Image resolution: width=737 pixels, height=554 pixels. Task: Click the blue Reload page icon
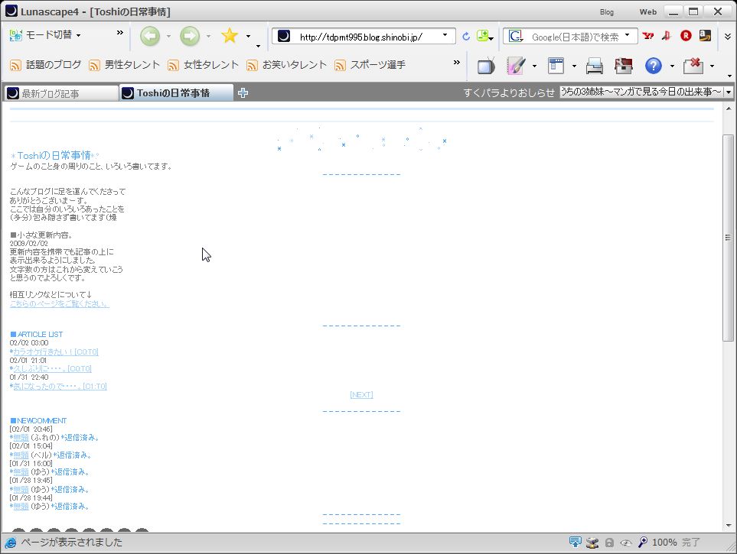pos(466,37)
